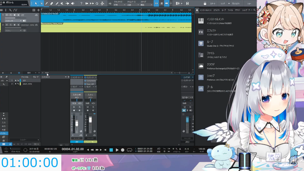Open the video player icon
304x171 pixels.
click(x=187, y=4)
